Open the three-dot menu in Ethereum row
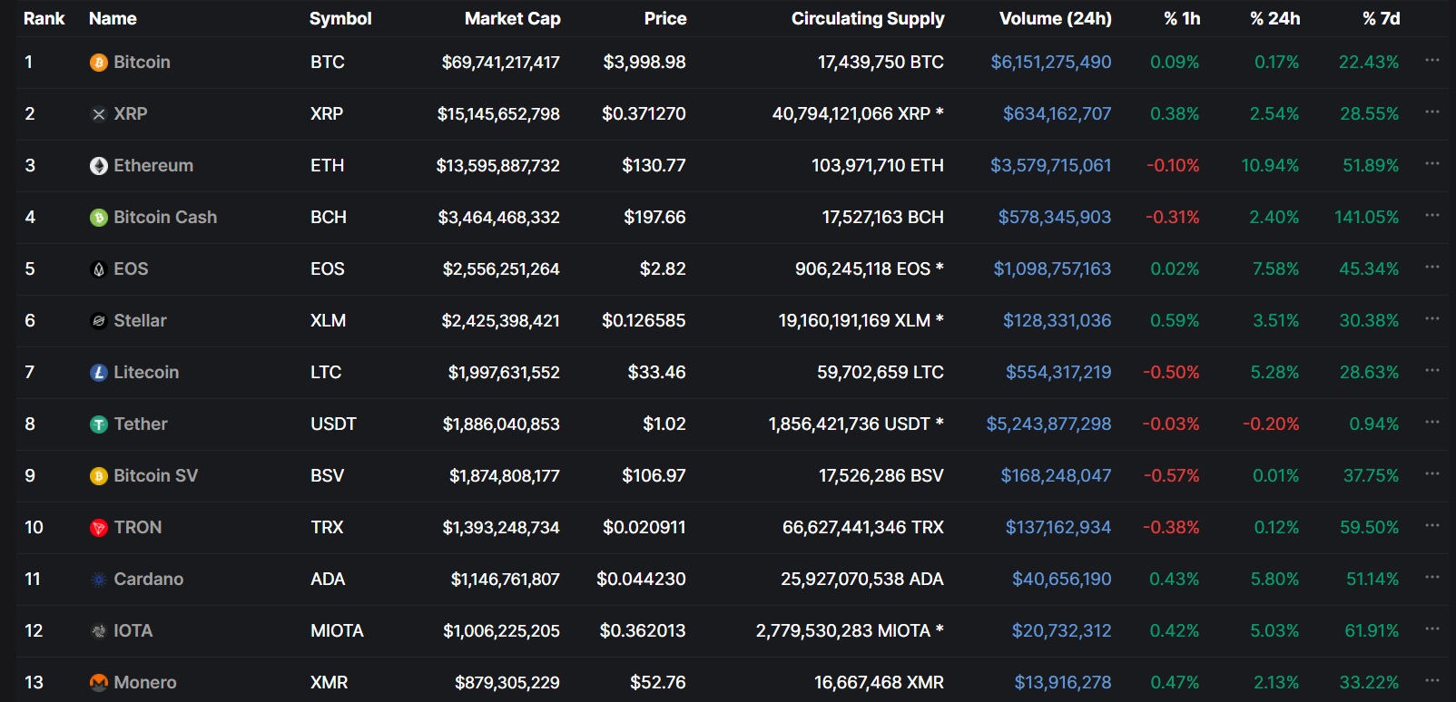This screenshot has width=1456, height=702. [x=1432, y=164]
